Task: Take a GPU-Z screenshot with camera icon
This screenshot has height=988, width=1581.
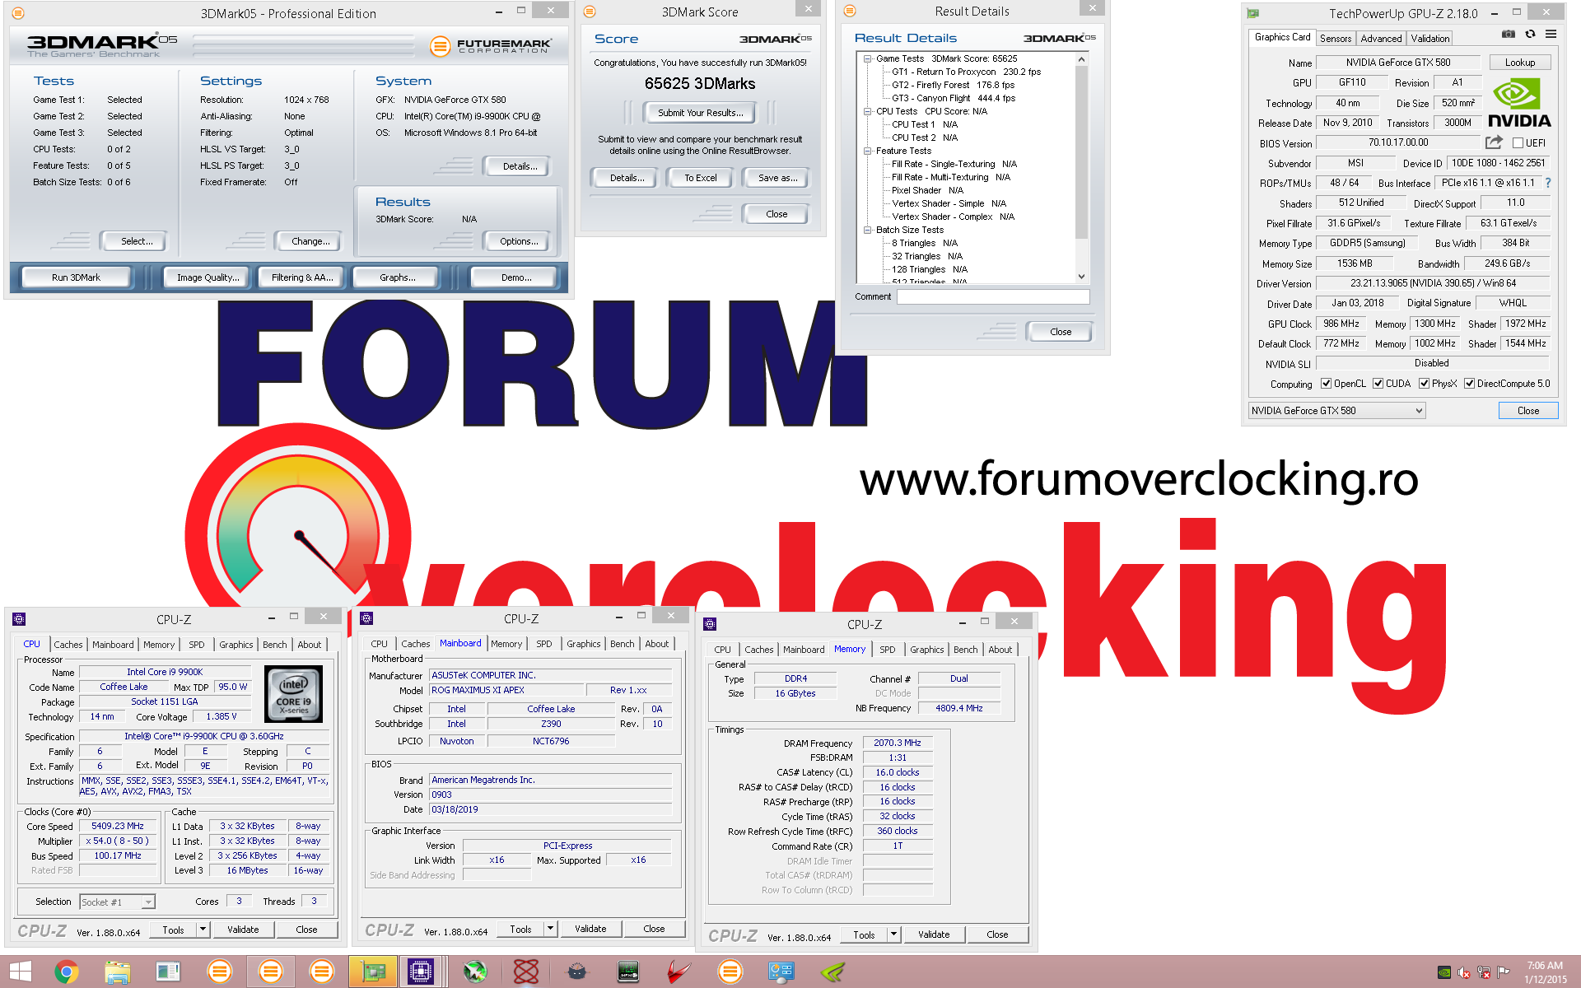Action: (1508, 35)
